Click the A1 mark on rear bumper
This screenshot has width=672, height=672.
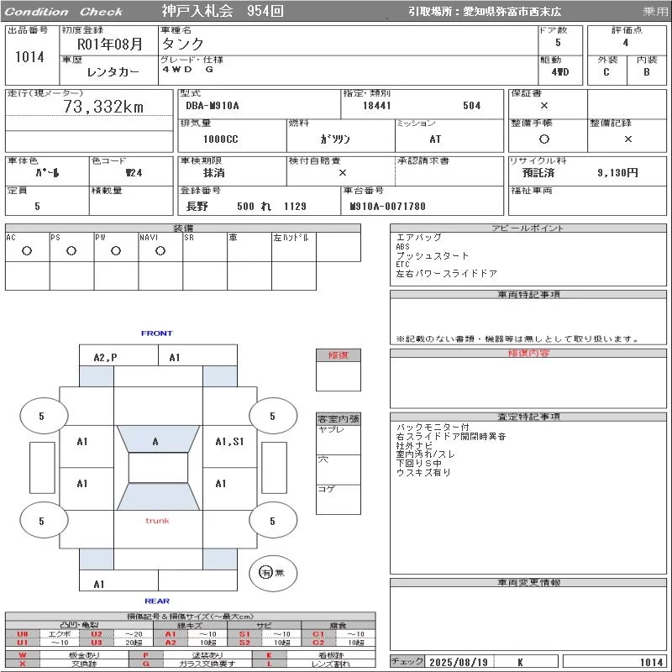(99, 584)
